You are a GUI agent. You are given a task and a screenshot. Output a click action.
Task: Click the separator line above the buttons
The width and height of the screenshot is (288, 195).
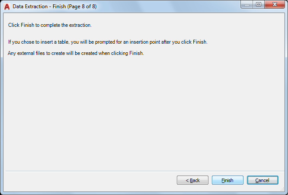coord(143,170)
